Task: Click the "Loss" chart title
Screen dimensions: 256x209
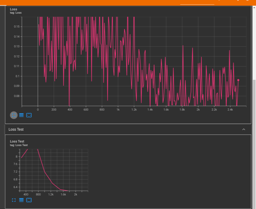Action: click(14, 9)
